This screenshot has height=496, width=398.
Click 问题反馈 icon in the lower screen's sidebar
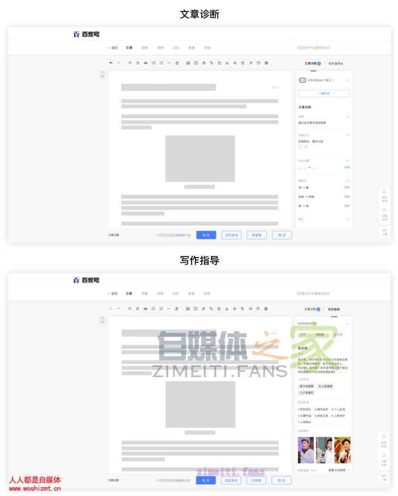coord(384,458)
